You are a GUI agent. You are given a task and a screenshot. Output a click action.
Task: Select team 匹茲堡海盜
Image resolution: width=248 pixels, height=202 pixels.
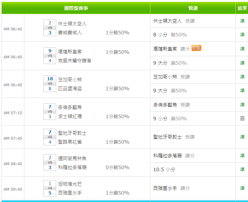click(x=70, y=88)
